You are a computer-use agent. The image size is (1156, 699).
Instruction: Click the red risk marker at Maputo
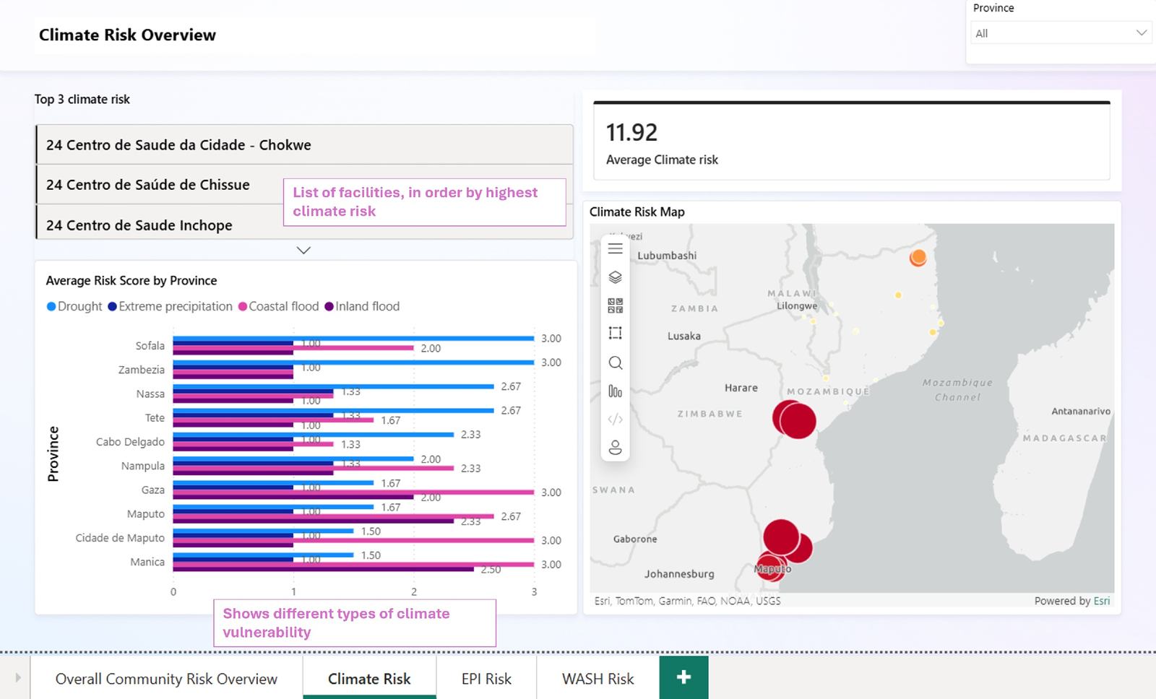coord(770,568)
